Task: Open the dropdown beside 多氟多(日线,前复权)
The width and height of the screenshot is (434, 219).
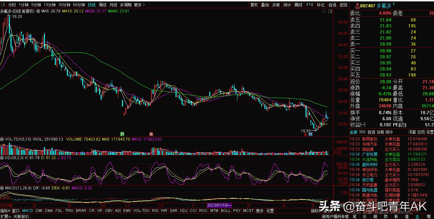Action: click(x=38, y=11)
